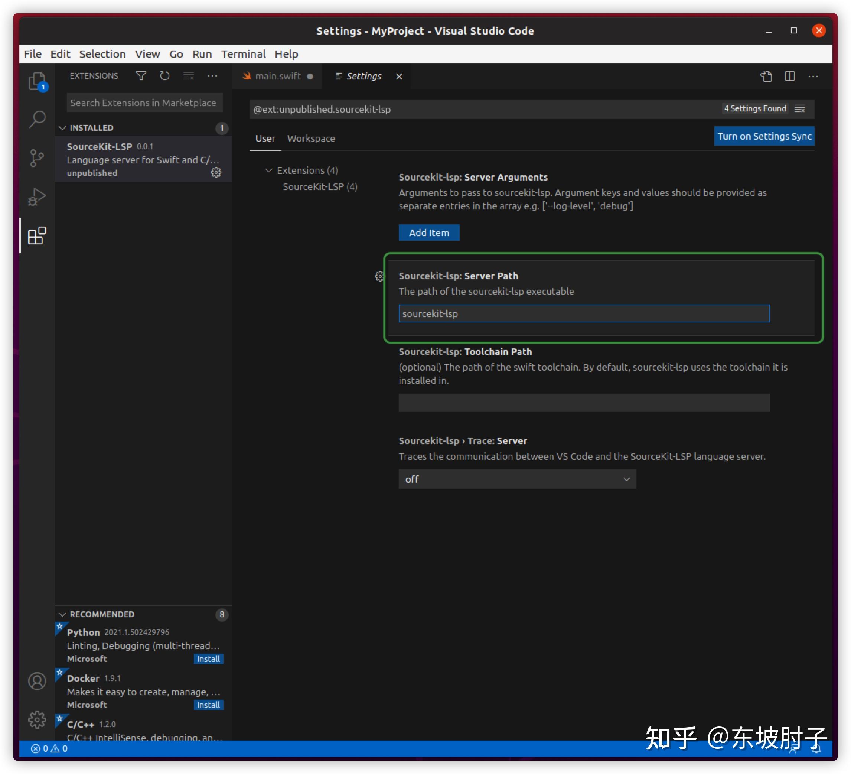Viewport: 851px width, 774px height.
Task: Open the Accounts icon in activity bar
Action: coord(37,681)
